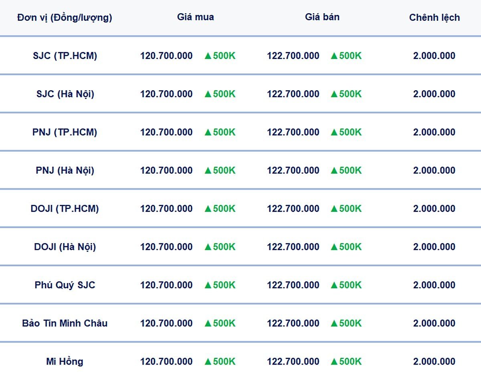Click the DOJI (TP.HCM) spread value
481x377 pixels.
(435, 209)
